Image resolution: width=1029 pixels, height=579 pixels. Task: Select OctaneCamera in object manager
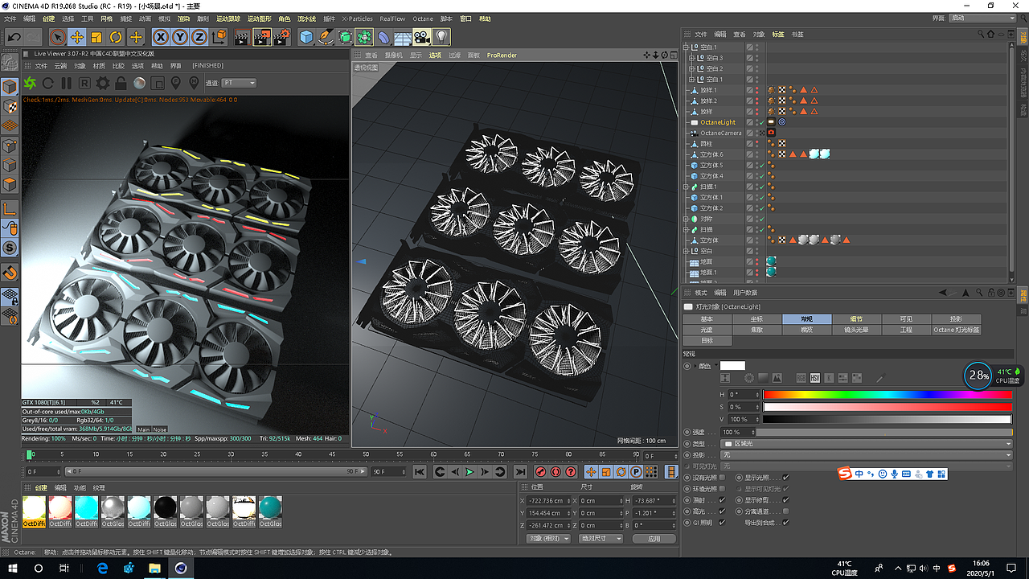(x=720, y=133)
